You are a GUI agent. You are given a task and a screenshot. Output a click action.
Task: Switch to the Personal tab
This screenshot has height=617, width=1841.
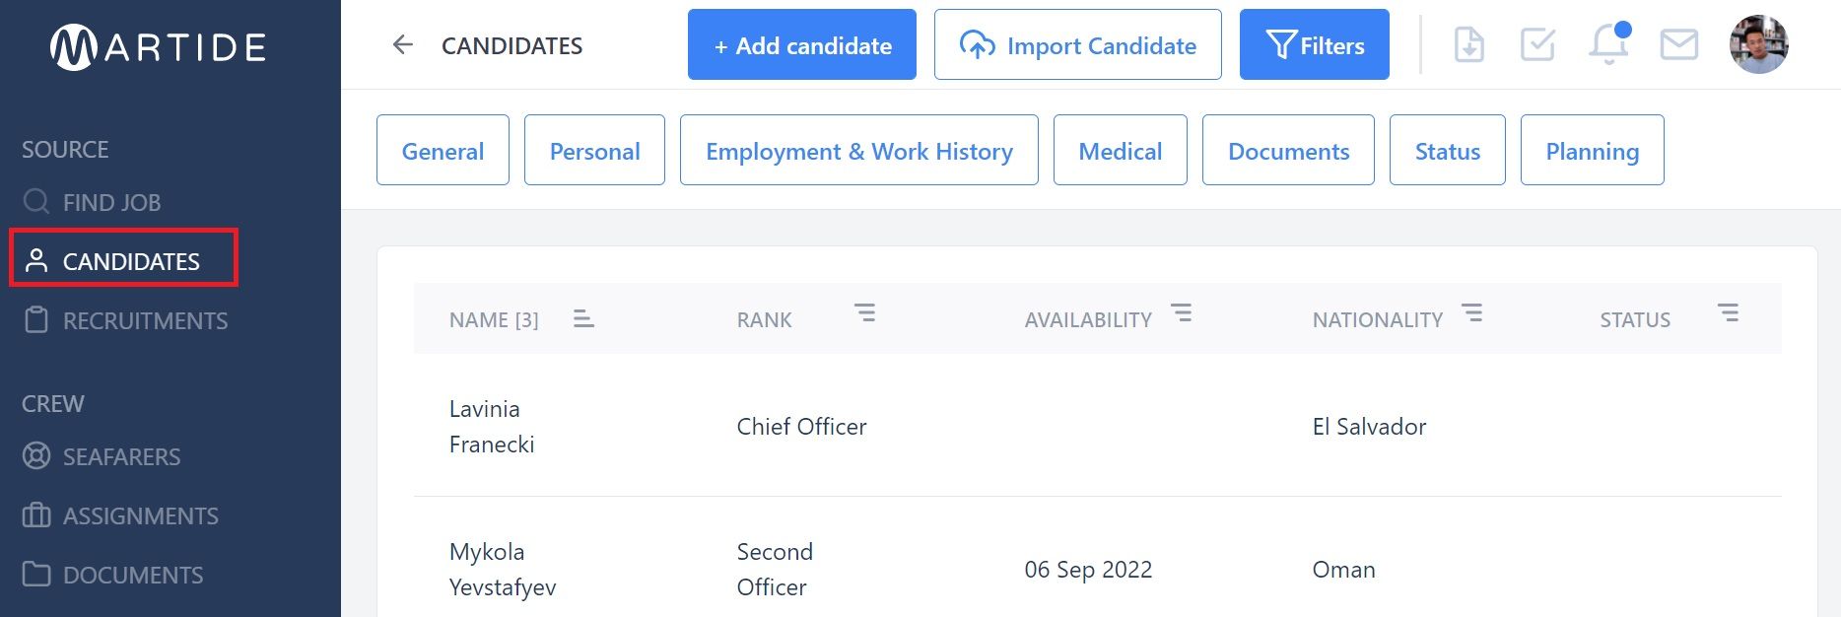pyautogui.click(x=594, y=150)
